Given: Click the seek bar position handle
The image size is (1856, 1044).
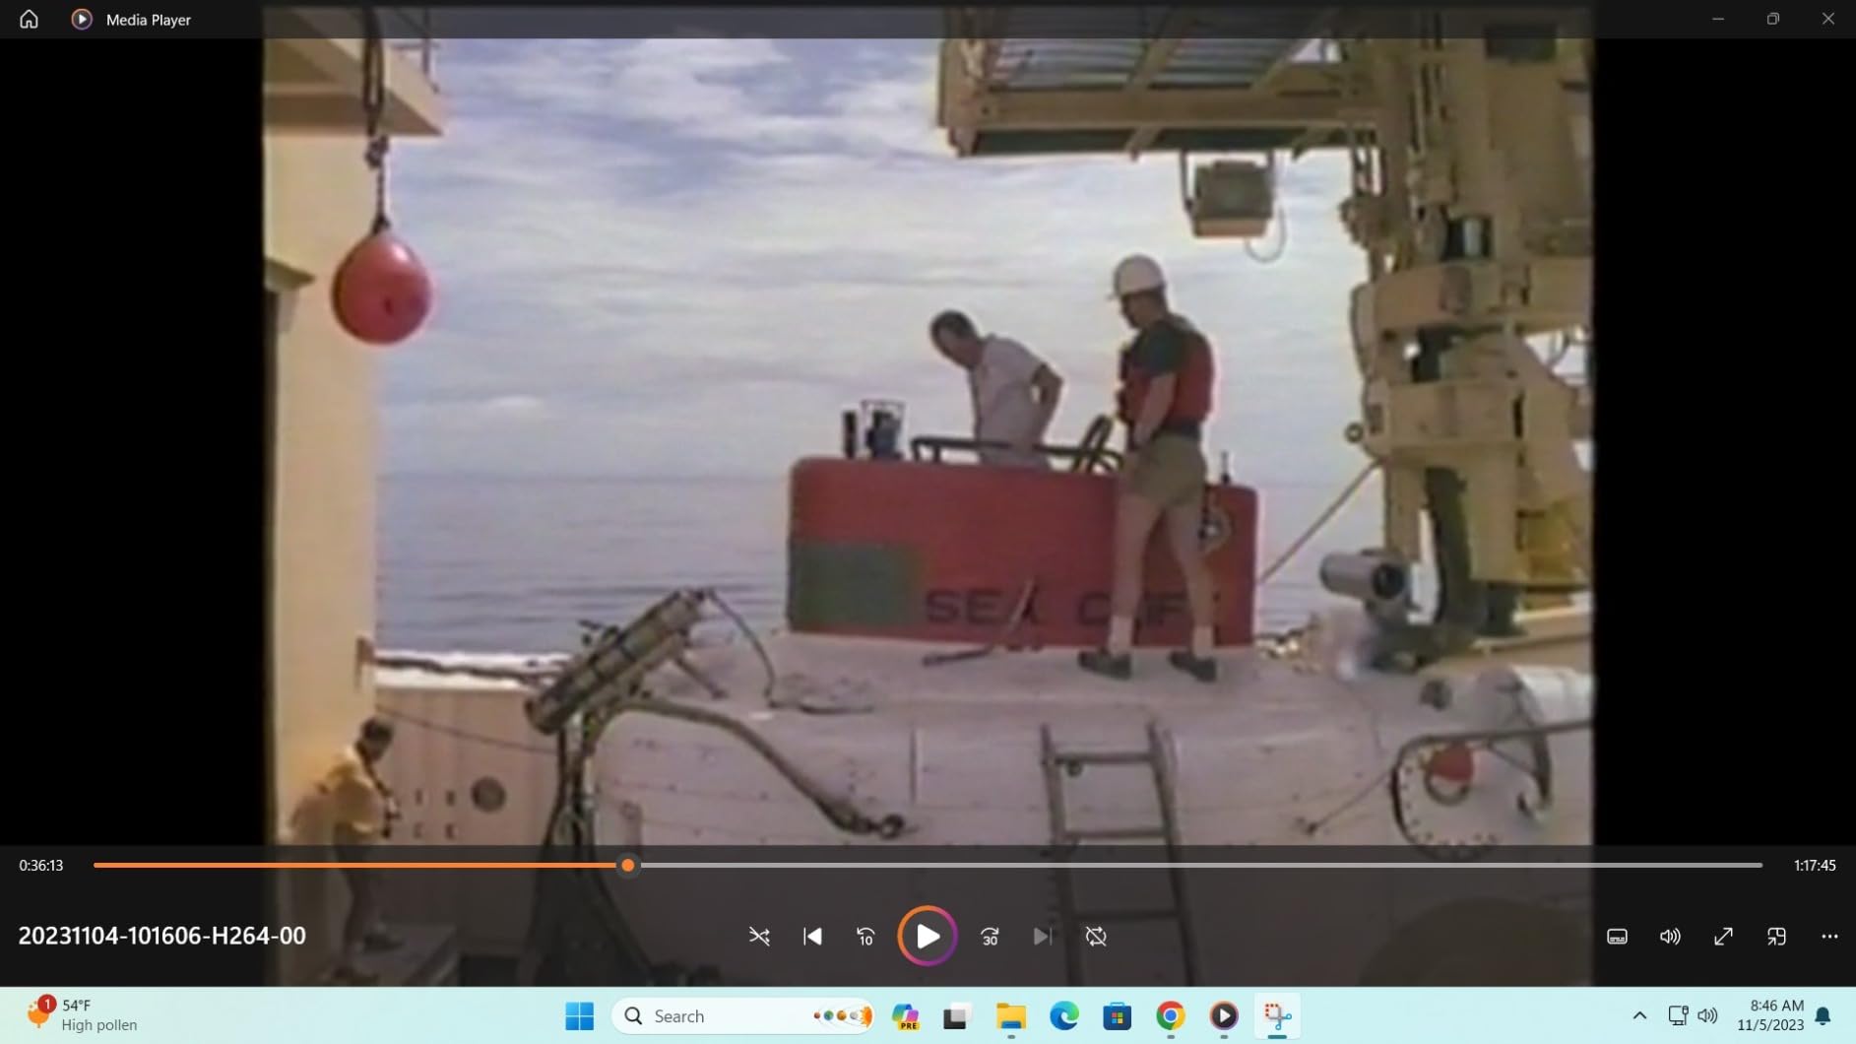Looking at the screenshot, I should click(627, 865).
